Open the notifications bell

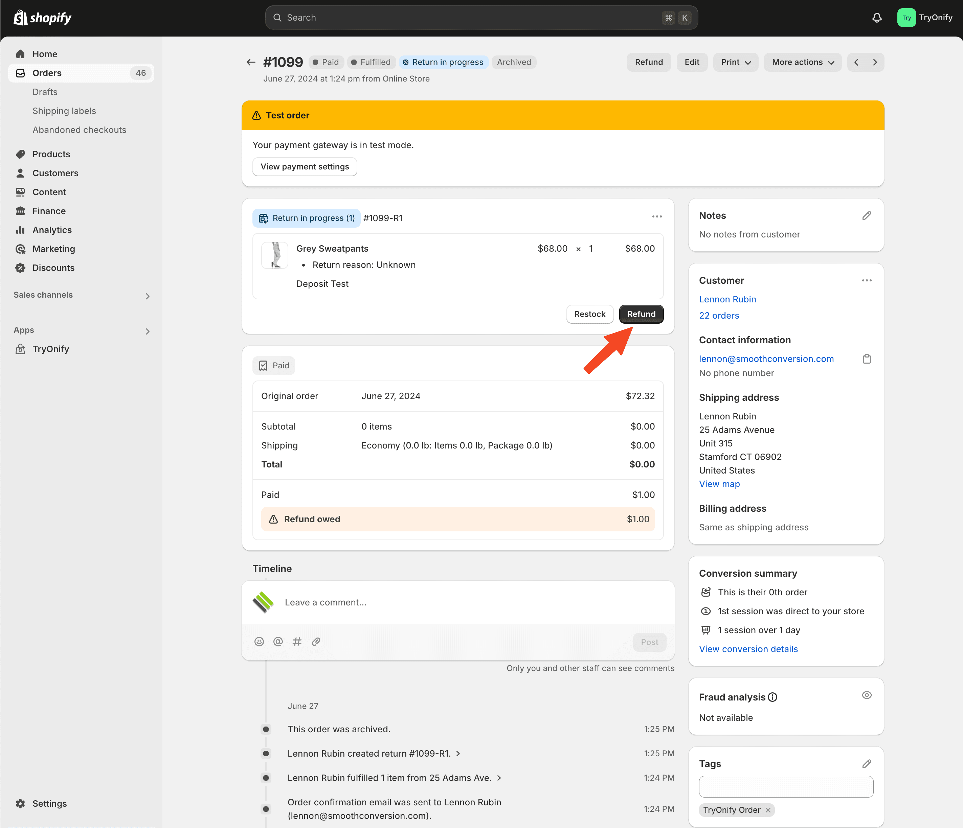tap(877, 18)
